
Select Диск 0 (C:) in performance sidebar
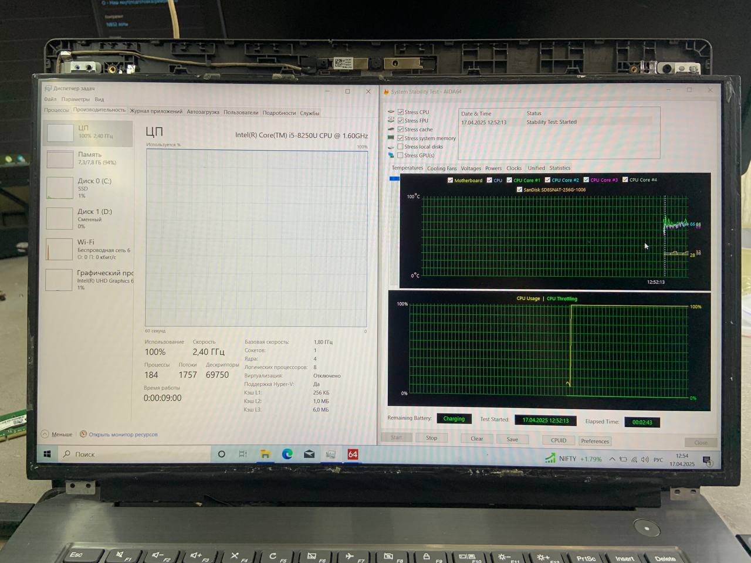pos(89,188)
